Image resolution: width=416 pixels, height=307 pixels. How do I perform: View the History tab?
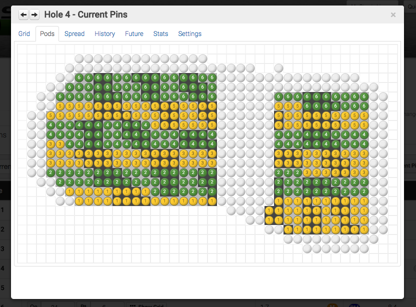pyautogui.click(x=104, y=34)
